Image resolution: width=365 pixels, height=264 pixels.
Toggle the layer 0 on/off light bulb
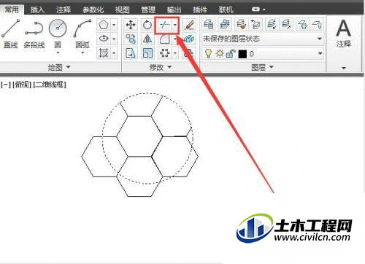[x=208, y=53]
